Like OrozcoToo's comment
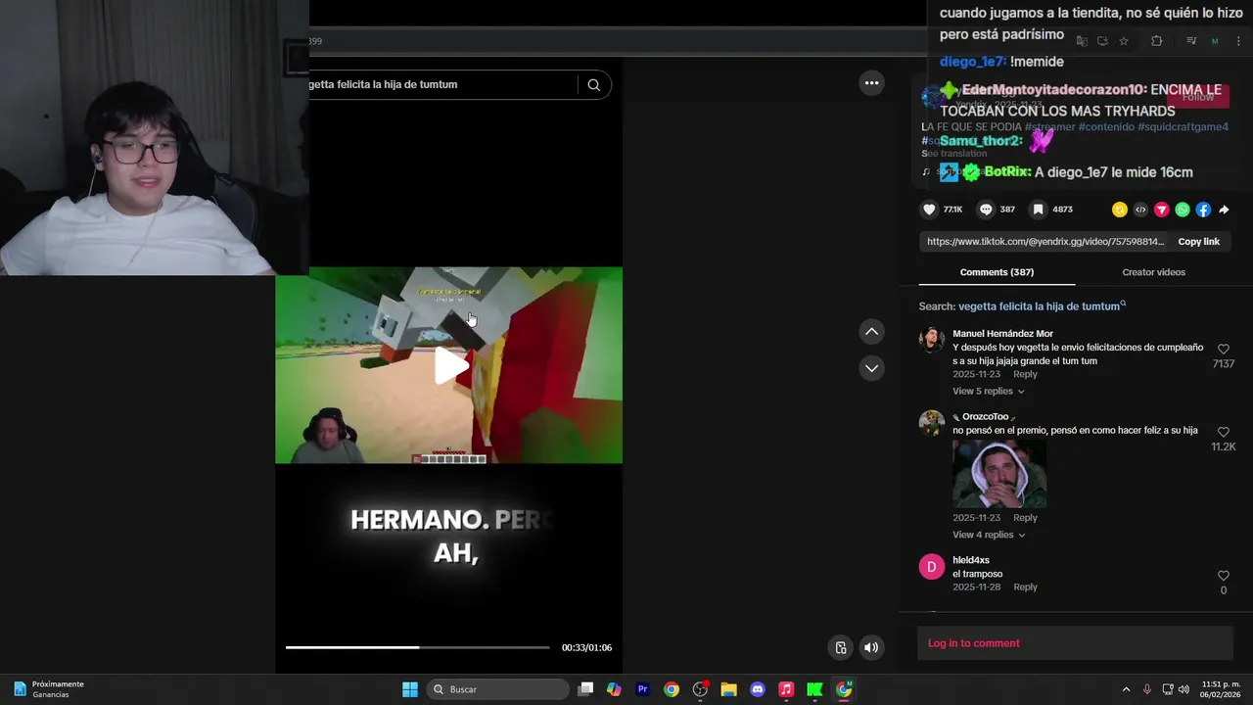The height and width of the screenshot is (705, 1253). click(1223, 432)
